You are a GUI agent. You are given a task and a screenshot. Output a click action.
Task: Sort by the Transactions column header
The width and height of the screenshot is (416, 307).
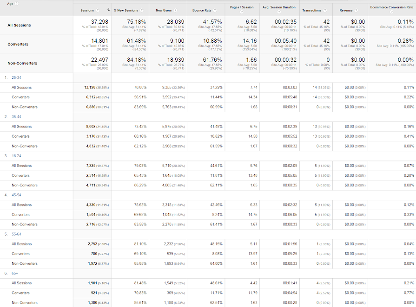(312, 10)
